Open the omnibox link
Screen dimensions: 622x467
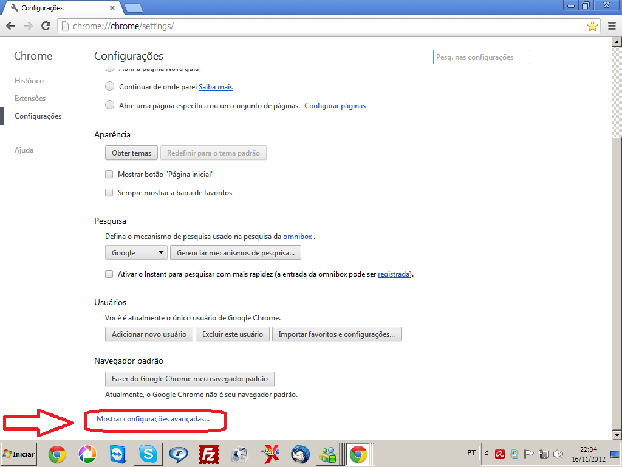click(297, 237)
